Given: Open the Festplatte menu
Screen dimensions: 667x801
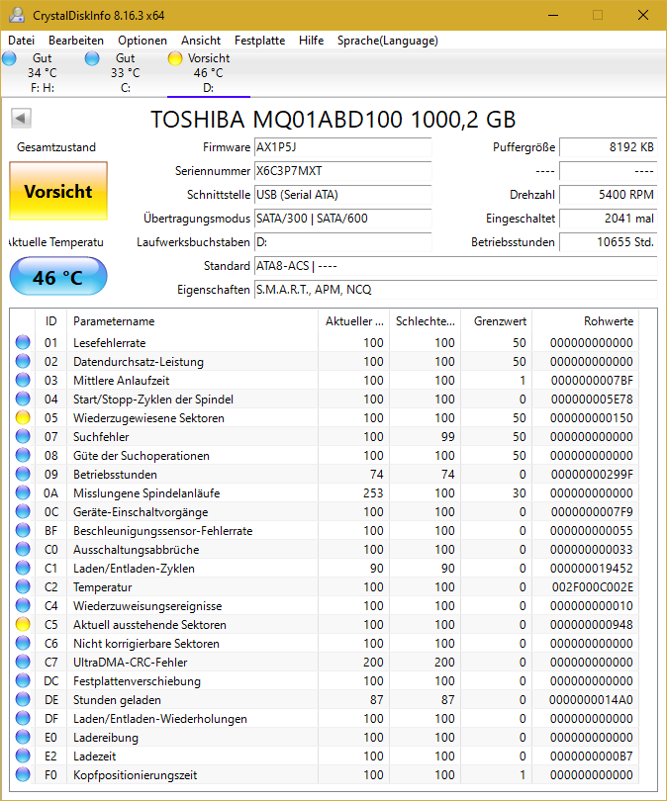Looking at the screenshot, I should click(x=259, y=41).
